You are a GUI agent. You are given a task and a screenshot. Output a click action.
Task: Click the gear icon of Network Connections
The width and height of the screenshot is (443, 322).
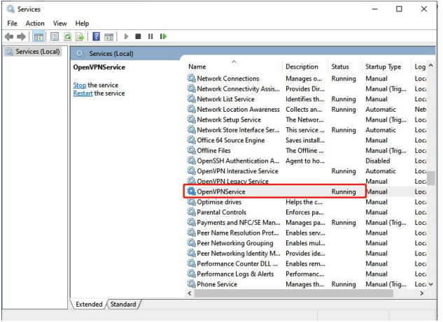[x=191, y=78]
